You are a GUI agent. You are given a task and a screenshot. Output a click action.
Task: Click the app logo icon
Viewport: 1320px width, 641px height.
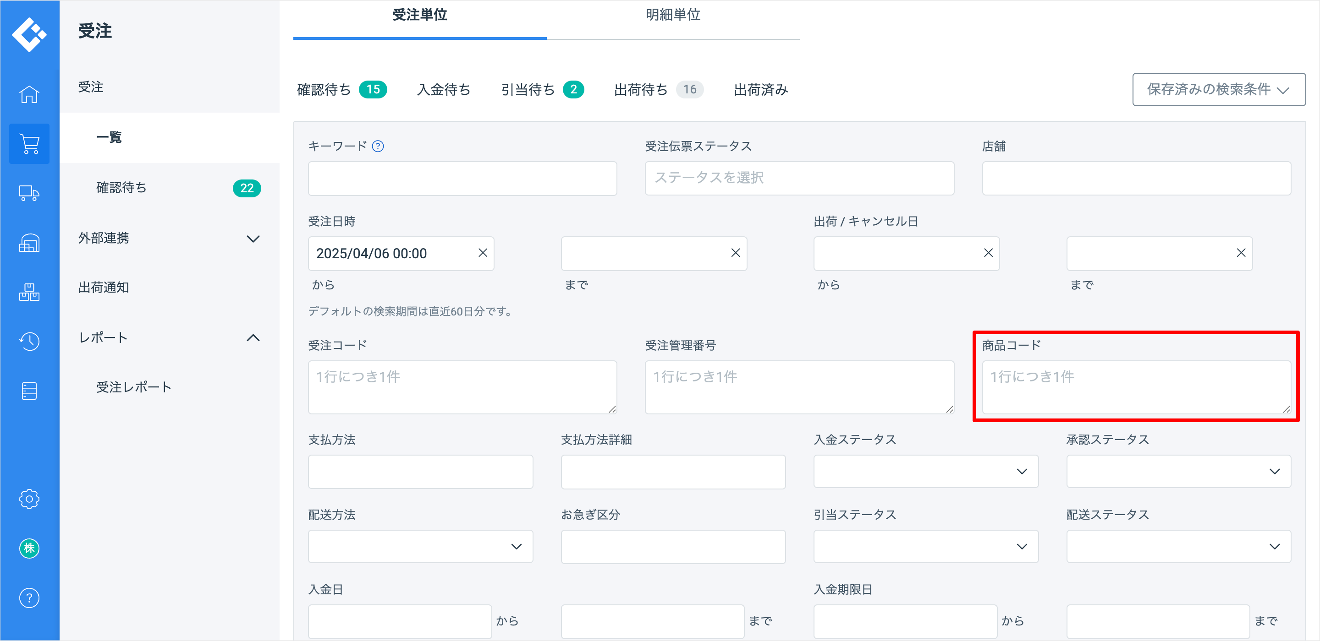[x=29, y=34]
